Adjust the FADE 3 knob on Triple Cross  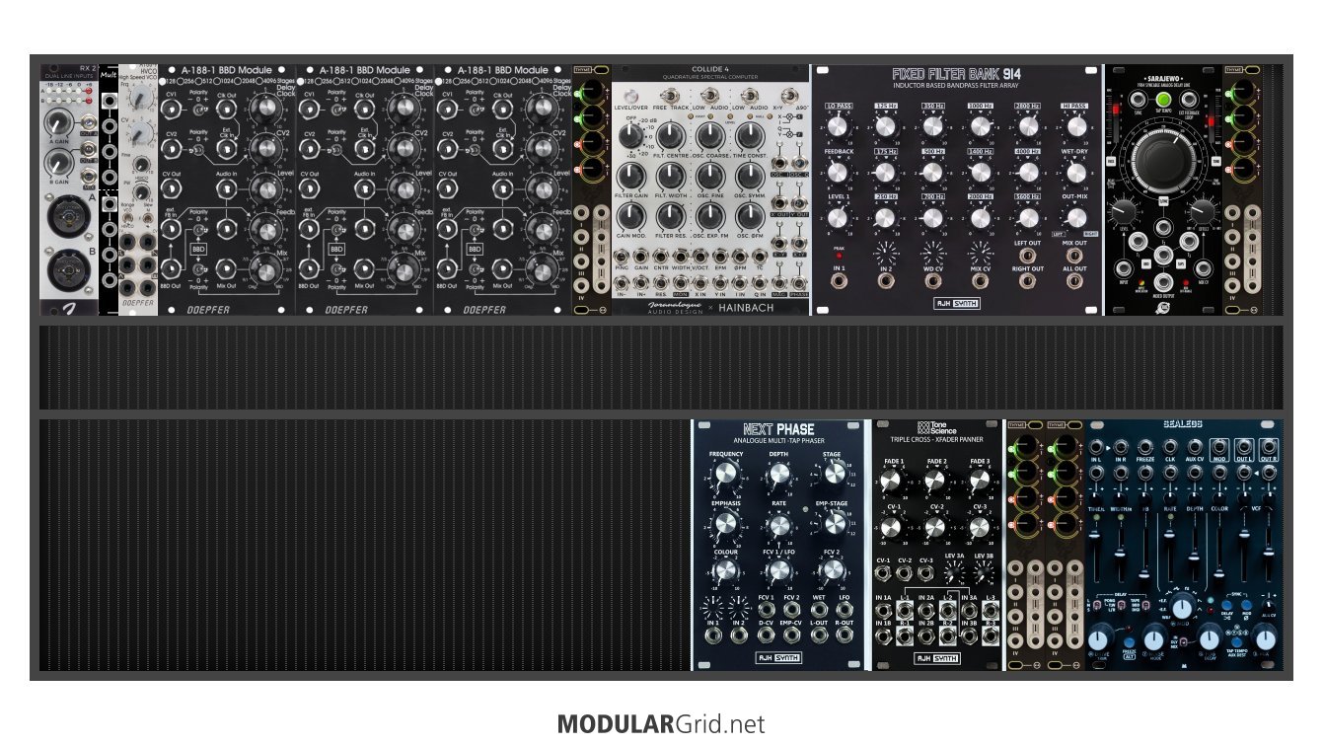click(x=980, y=481)
